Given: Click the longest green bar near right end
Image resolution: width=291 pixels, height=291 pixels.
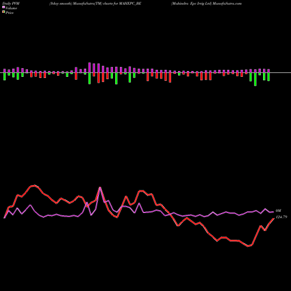Looking at the screenshot, I should [x=255, y=79].
